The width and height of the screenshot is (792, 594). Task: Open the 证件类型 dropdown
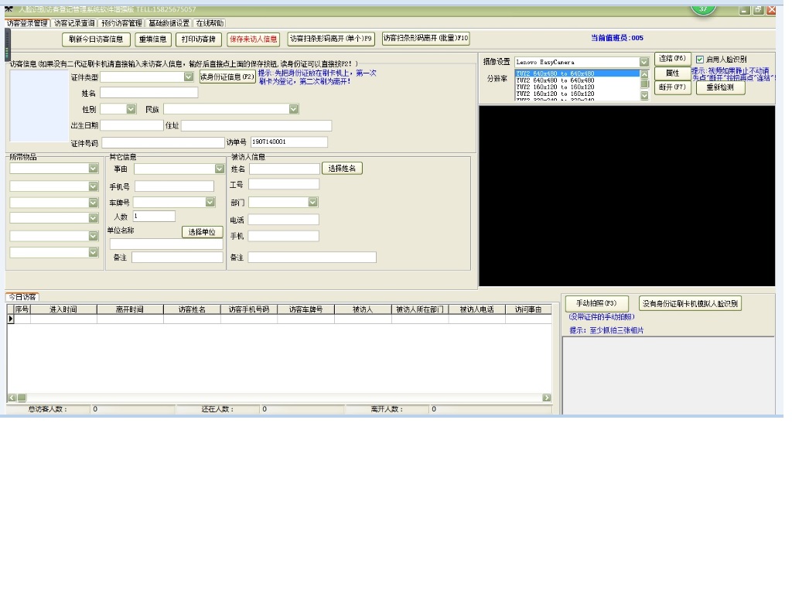click(189, 77)
